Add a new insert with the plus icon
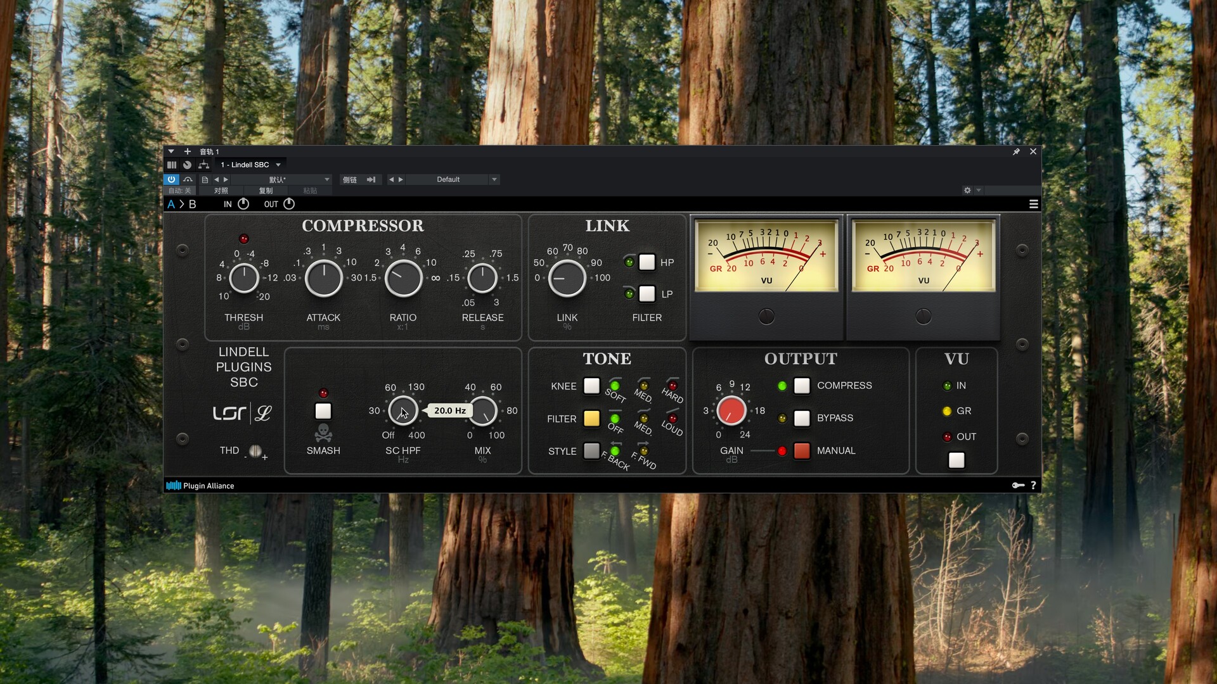1217x684 pixels. (x=188, y=151)
